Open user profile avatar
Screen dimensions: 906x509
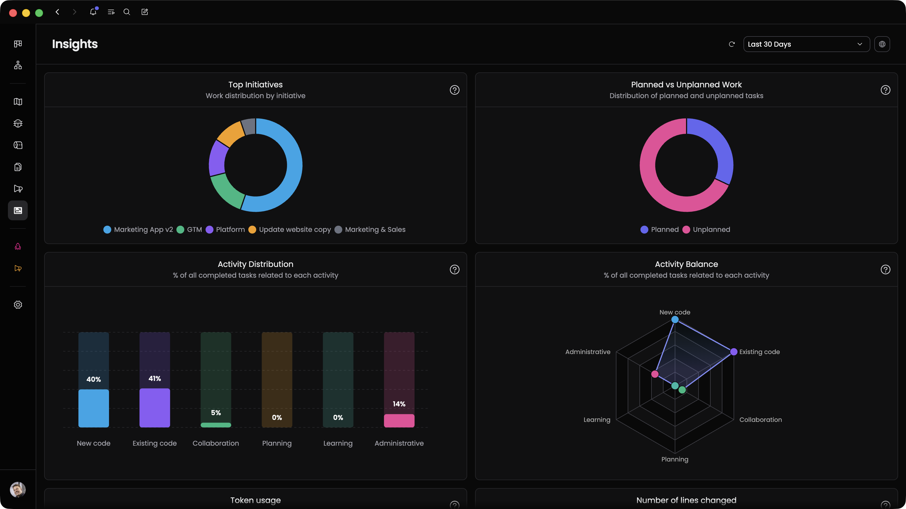pos(18,490)
